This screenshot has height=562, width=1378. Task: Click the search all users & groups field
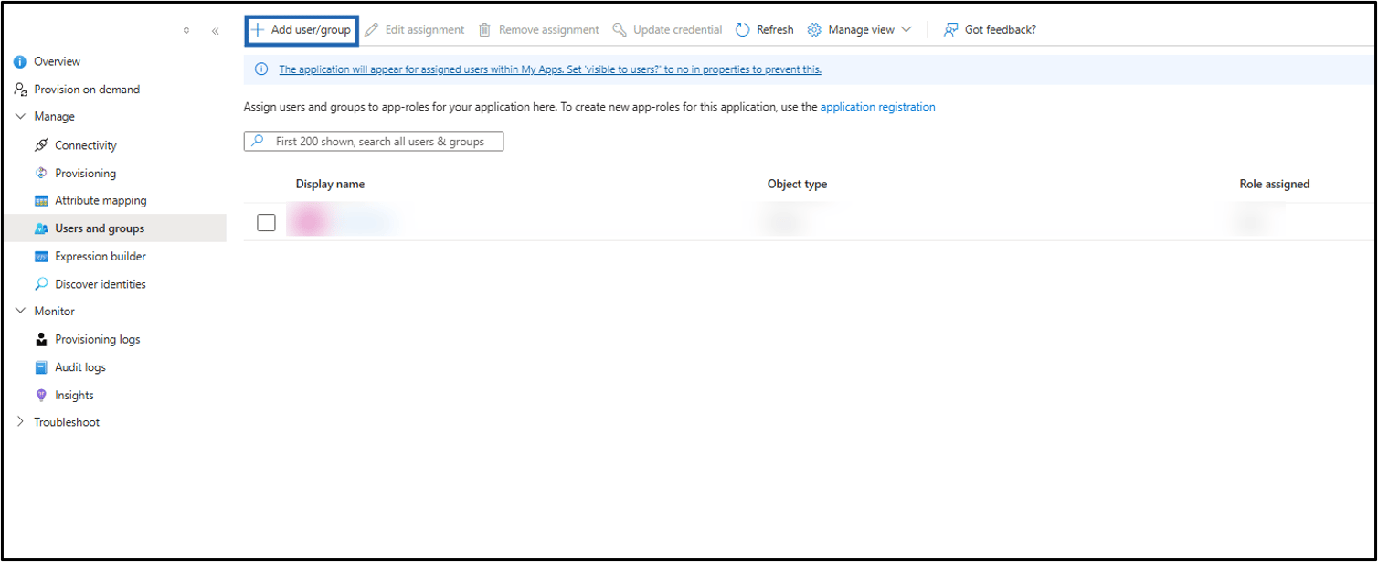coord(374,142)
